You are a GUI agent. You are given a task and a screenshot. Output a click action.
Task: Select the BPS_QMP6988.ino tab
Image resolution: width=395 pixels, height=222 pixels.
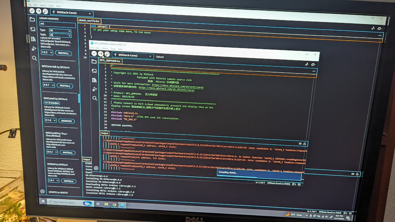110,61
